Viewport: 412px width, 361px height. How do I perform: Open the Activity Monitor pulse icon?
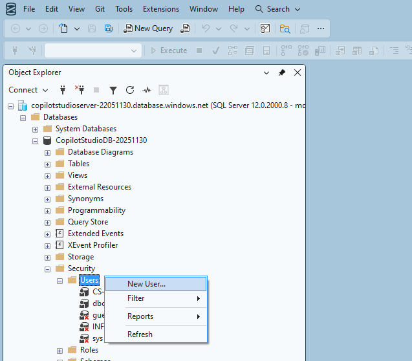pyautogui.click(x=147, y=90)
